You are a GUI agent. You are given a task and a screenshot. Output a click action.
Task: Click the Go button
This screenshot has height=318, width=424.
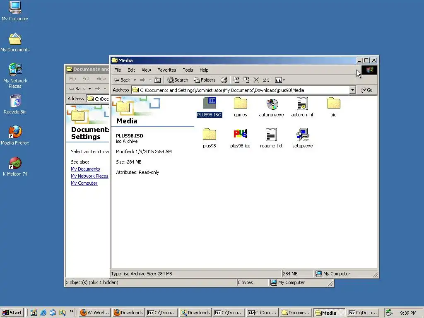click(367, 90)
